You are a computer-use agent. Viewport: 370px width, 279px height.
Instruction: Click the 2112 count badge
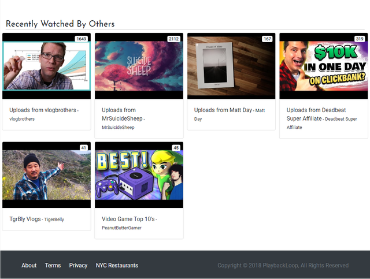coord(174,39)
